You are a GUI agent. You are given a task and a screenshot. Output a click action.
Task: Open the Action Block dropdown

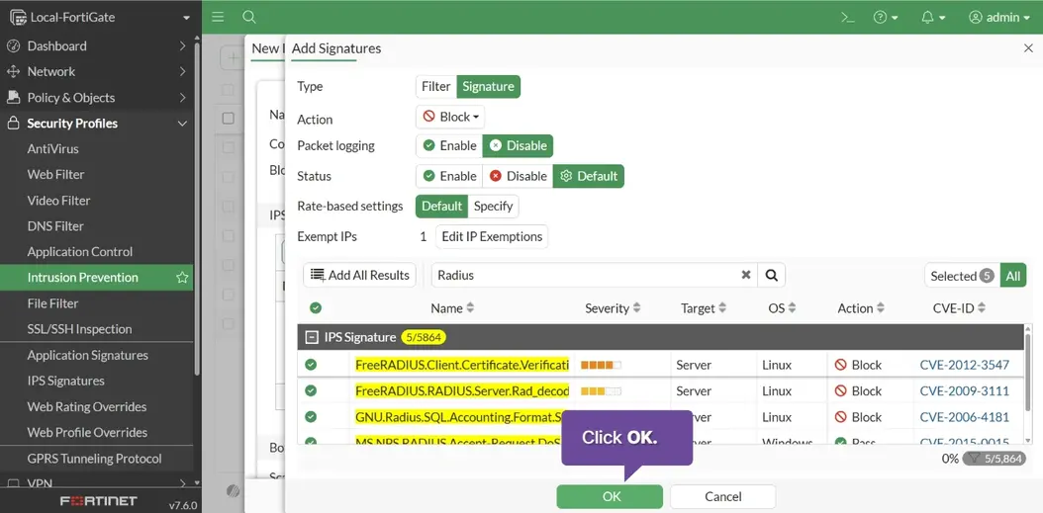coord(450,117)
